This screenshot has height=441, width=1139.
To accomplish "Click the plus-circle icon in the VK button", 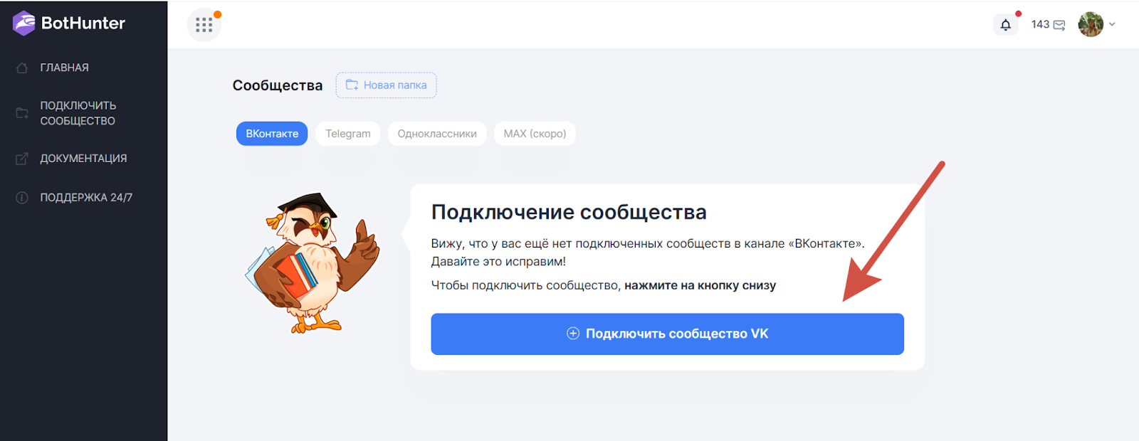I will (x=573, y=334).
